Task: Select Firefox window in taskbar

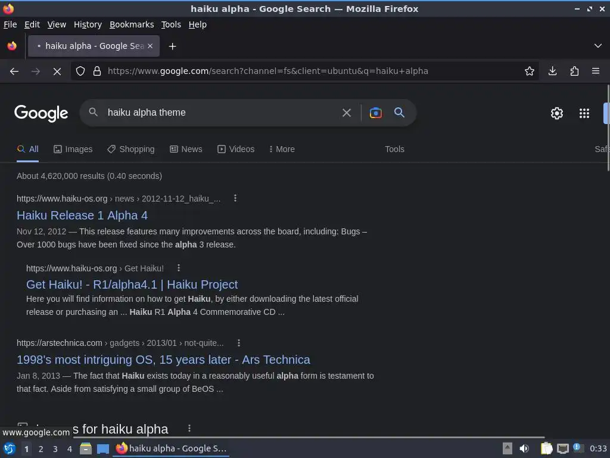Action: [x=171, y=448]
